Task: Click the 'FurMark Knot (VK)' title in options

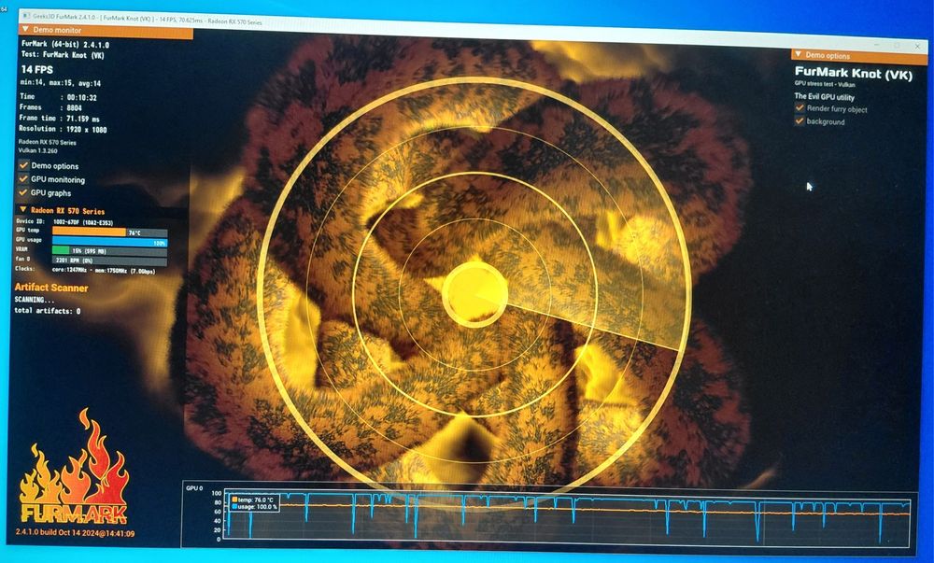Action: pos(853,74)
